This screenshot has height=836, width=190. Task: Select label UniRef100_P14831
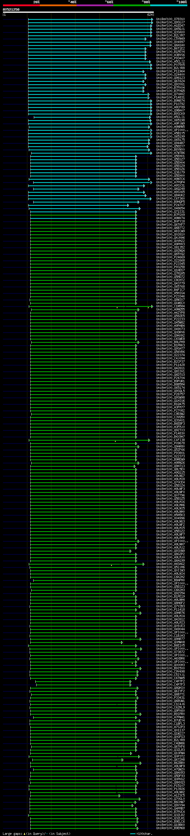click(170, 97)
